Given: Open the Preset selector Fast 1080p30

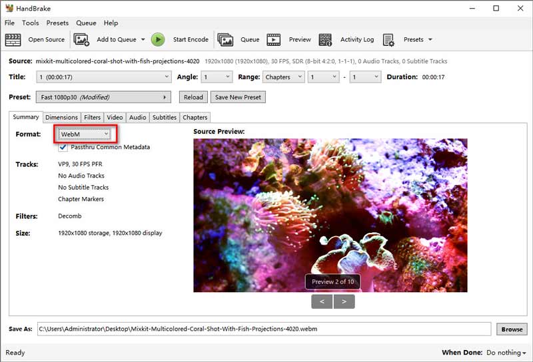Looking at the screenshot, I should click(103, 97).
